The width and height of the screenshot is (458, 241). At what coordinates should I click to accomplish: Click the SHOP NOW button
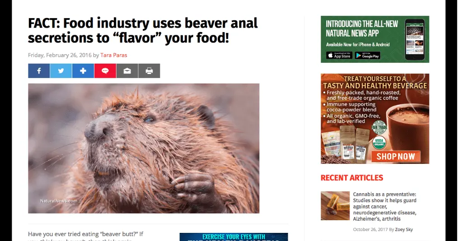click(x=396, y=157)
